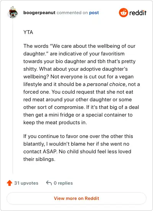Open the blue "post" link
This screenshot has width=153, height=211.
94,13
